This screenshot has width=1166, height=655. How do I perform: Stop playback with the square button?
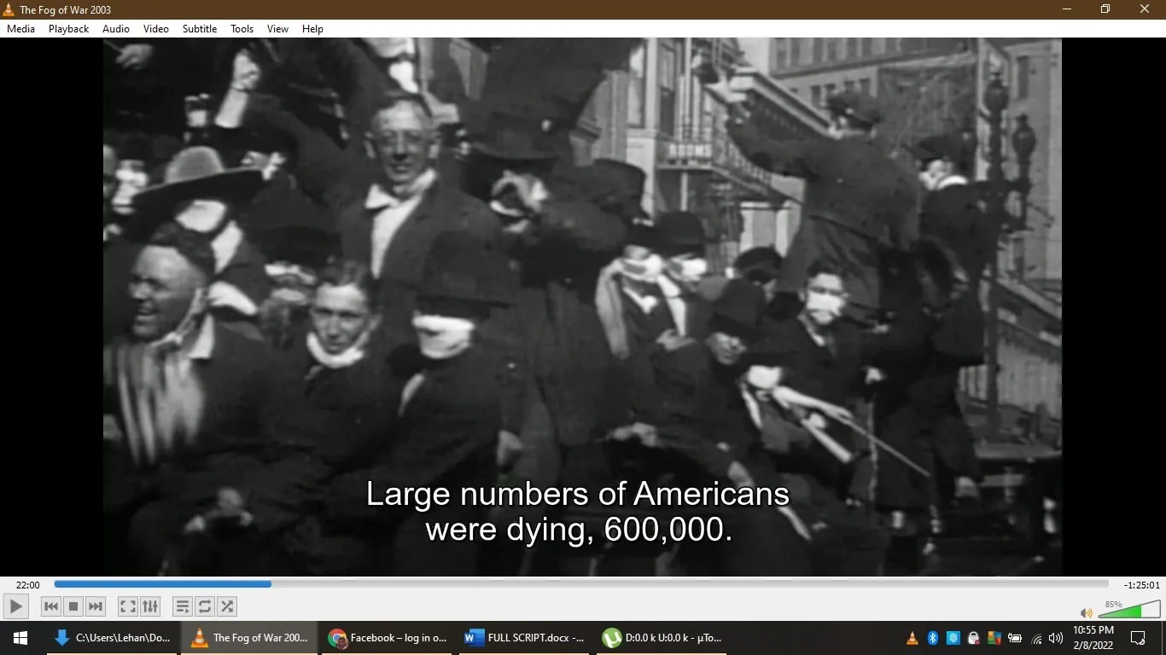click(73, 606)
